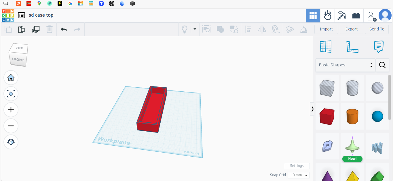Select the new green spinning top shape
The image size is (393, 181).
click(352, 146)
